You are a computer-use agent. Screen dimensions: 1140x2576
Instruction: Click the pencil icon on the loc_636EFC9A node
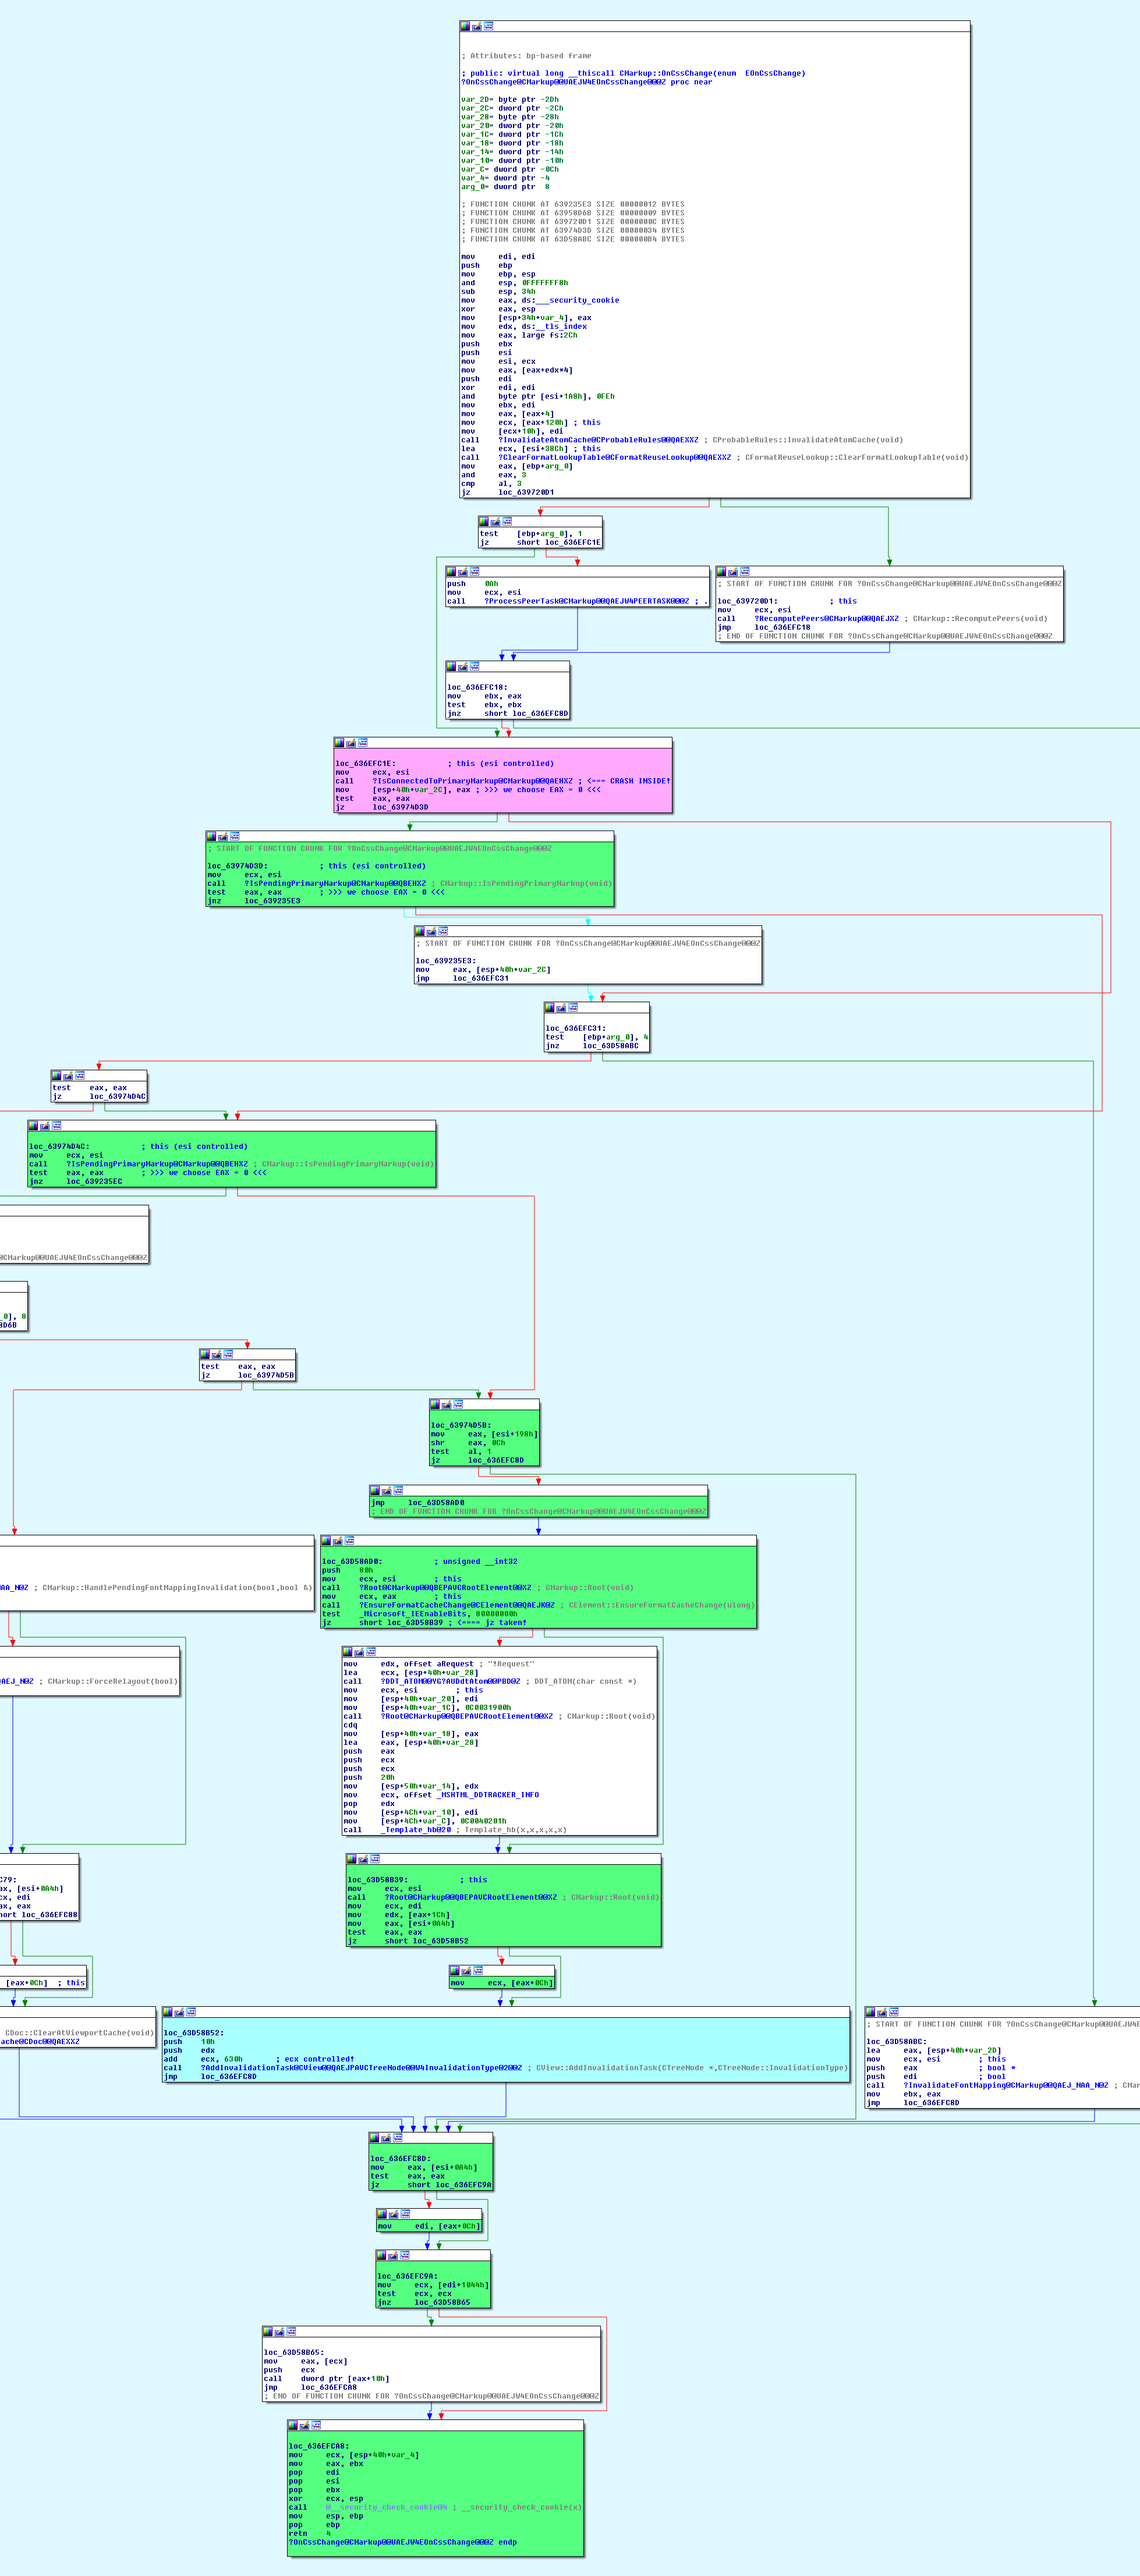click(393, 2255)
